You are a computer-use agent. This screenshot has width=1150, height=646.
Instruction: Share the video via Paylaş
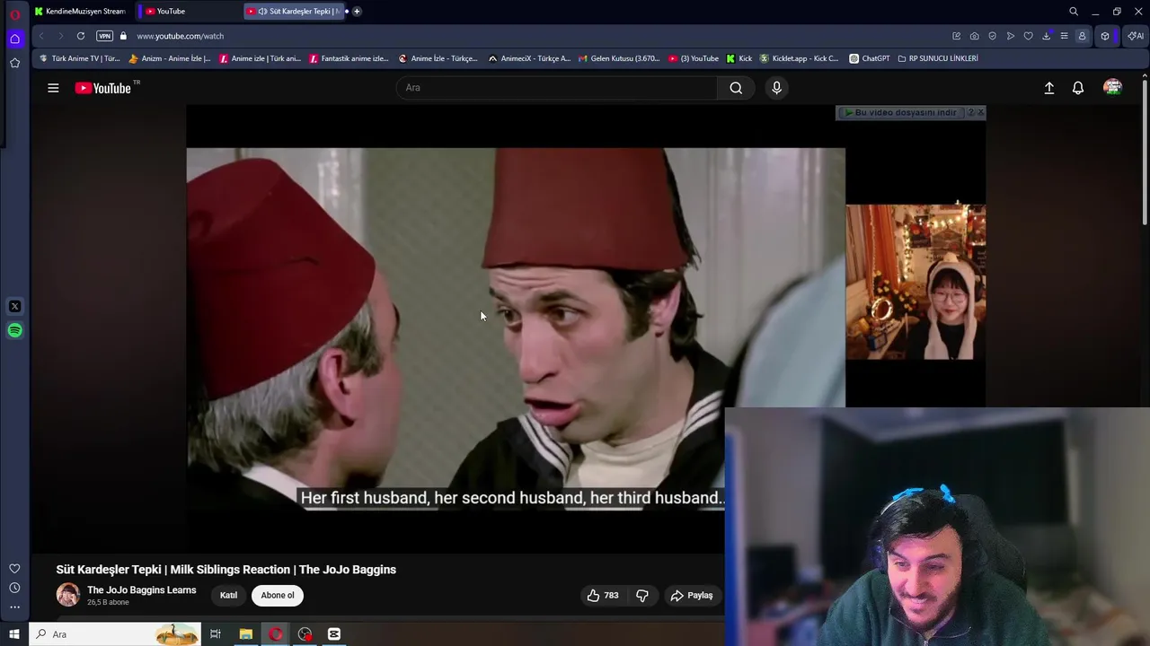pyautogui.click(x=691, y=595)
